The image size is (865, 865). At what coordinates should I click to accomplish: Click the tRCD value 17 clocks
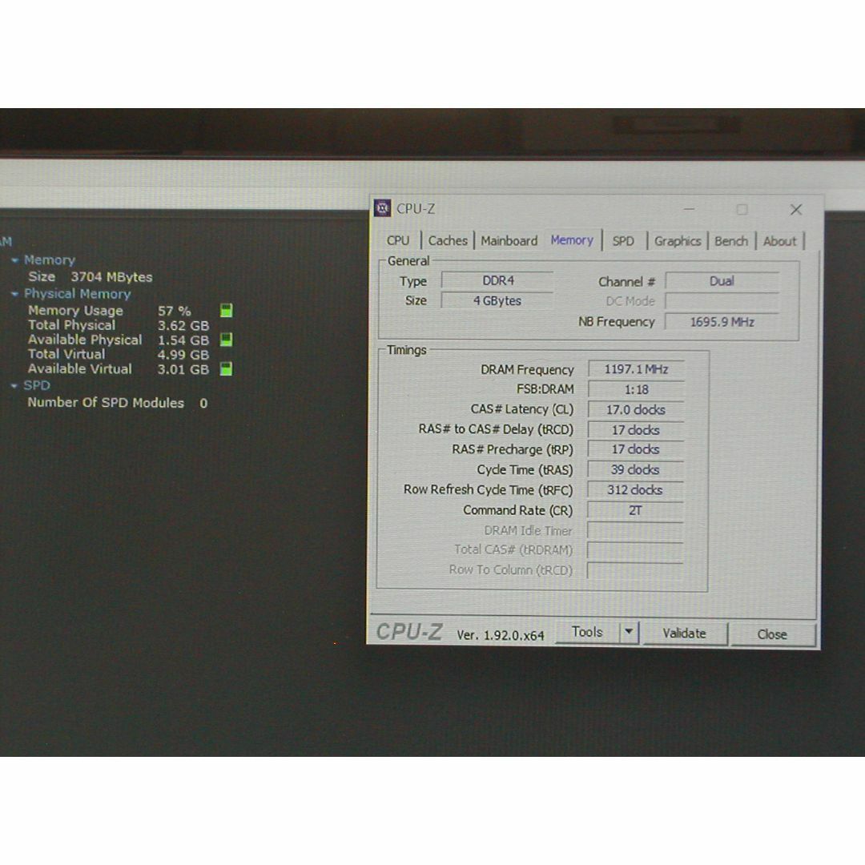(x=636, y=430)
